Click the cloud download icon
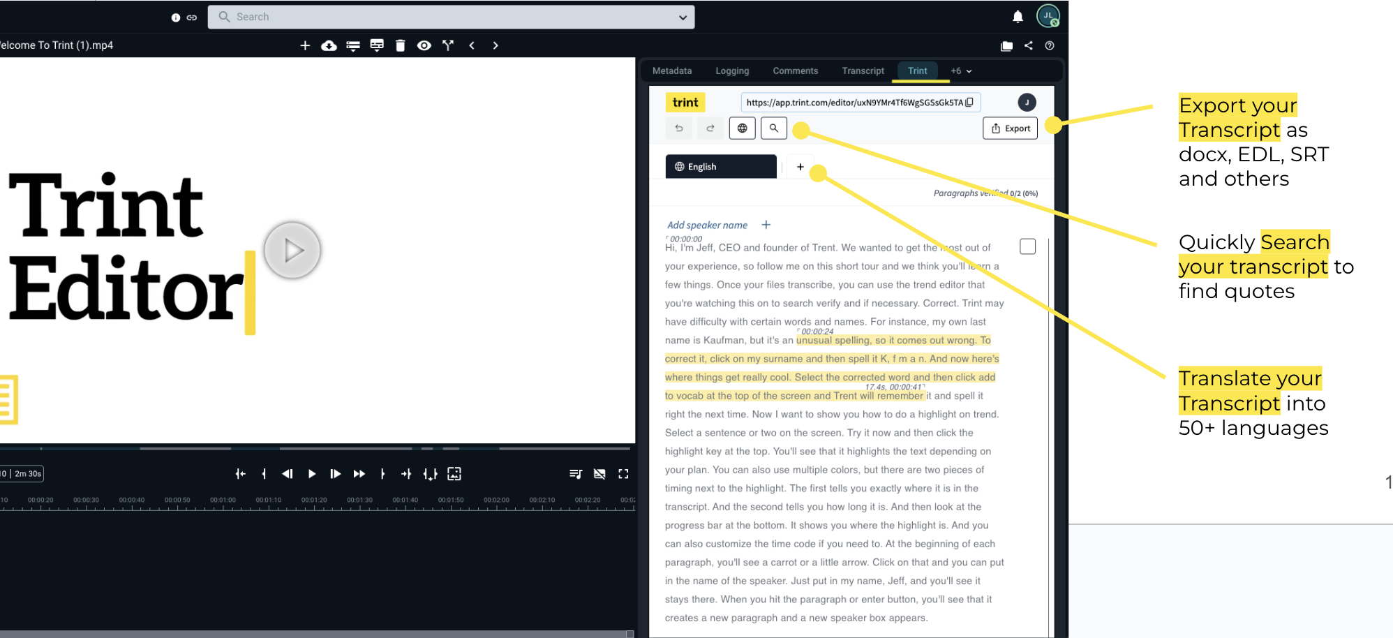This screenshot has height=638, width=1393. pos(329,45)
